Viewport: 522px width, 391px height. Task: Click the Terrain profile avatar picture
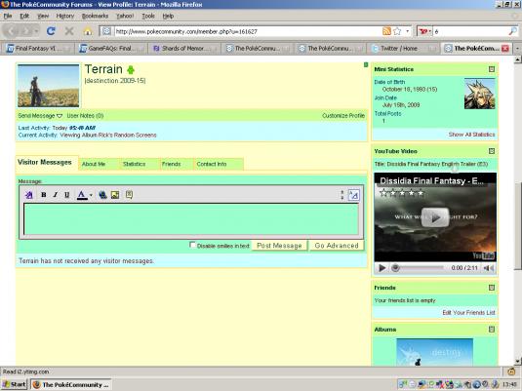click(48, 86)
